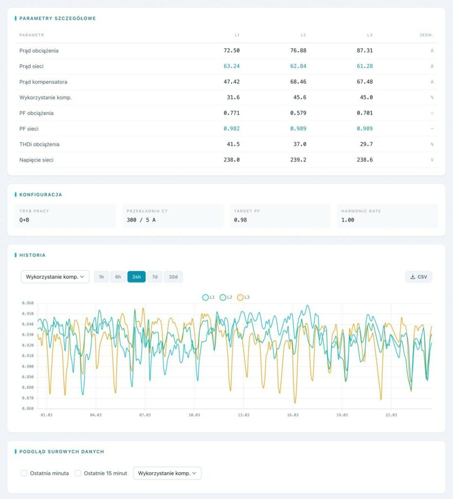
Task: Switch to the 30d time range tab
Action: click(x=173, y=276)
